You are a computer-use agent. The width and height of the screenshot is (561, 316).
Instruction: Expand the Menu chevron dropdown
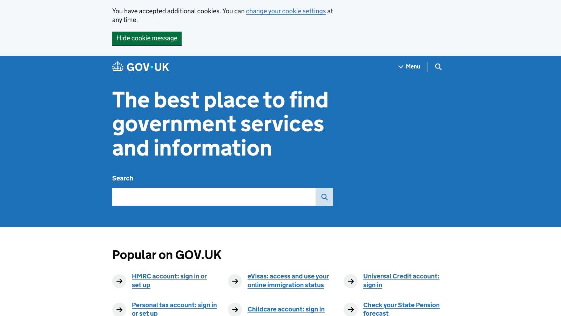(x=401, y=67)
